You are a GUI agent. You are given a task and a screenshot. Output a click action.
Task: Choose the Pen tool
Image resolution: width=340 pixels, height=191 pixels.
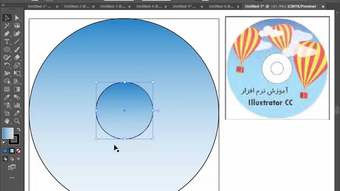click(x=7, y=34)
